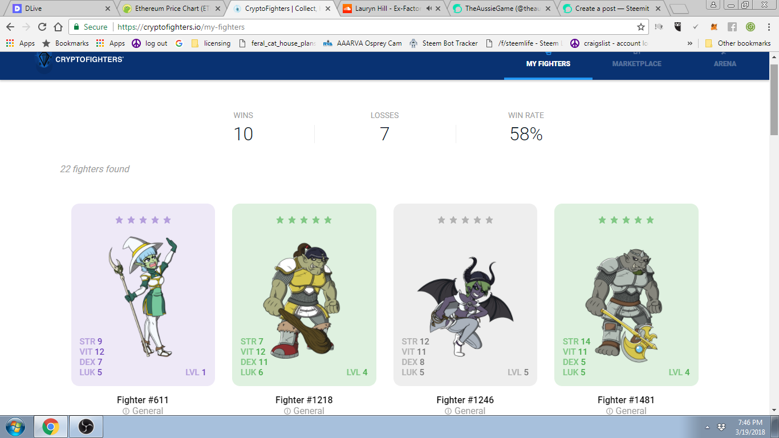
Task: Click the browser Back arrow
Action: coord(10,27)
